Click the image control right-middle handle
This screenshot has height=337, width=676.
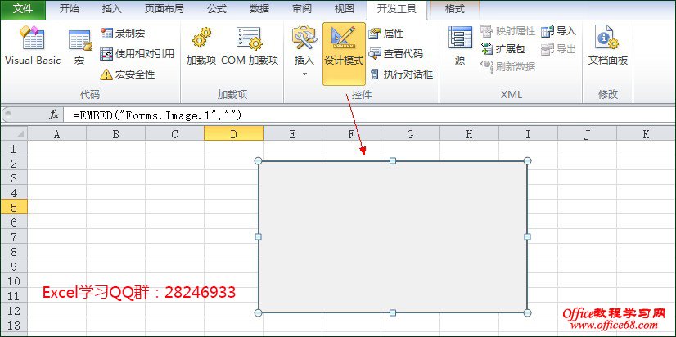(527, 236)
